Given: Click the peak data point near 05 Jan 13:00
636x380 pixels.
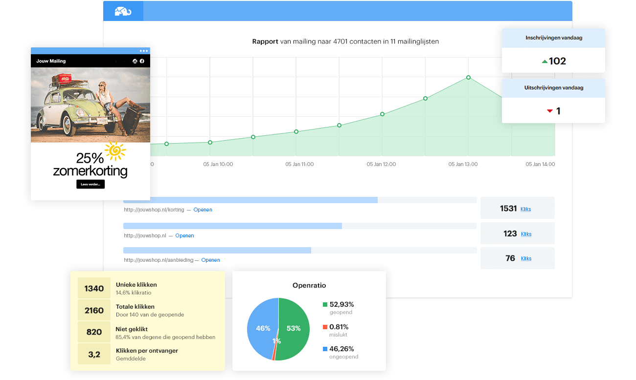Looking at the screenshot, I should (x=468, y=77).
